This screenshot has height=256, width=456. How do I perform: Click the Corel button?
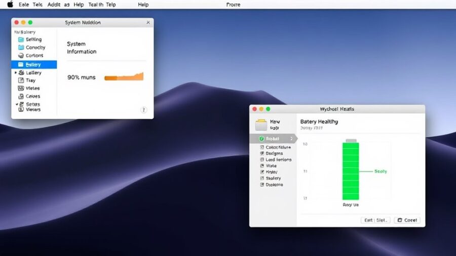(407, 220)
